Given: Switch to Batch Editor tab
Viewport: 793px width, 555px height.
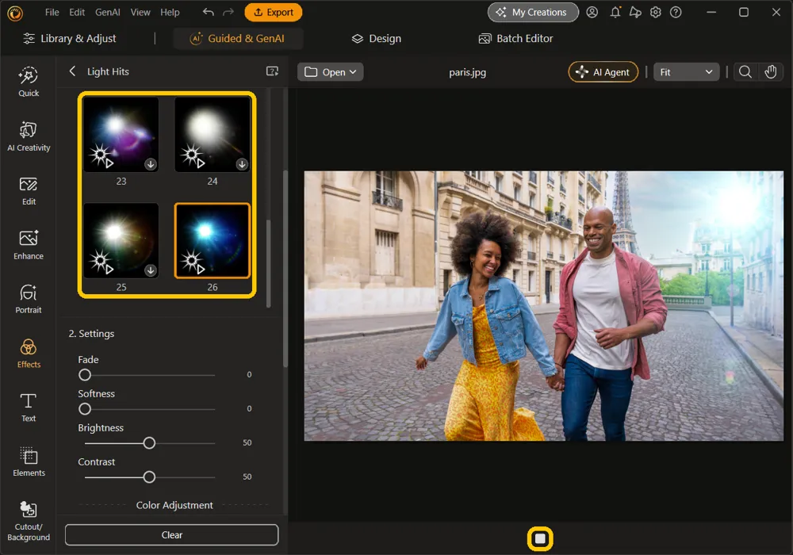Looking at the screenshot, I should click(515, 38).
